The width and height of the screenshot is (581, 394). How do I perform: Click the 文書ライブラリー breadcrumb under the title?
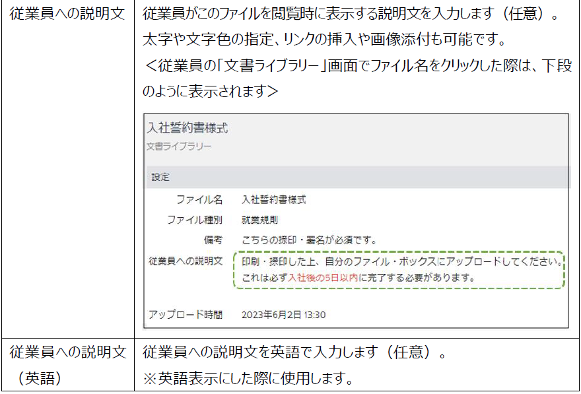[179, 147]
